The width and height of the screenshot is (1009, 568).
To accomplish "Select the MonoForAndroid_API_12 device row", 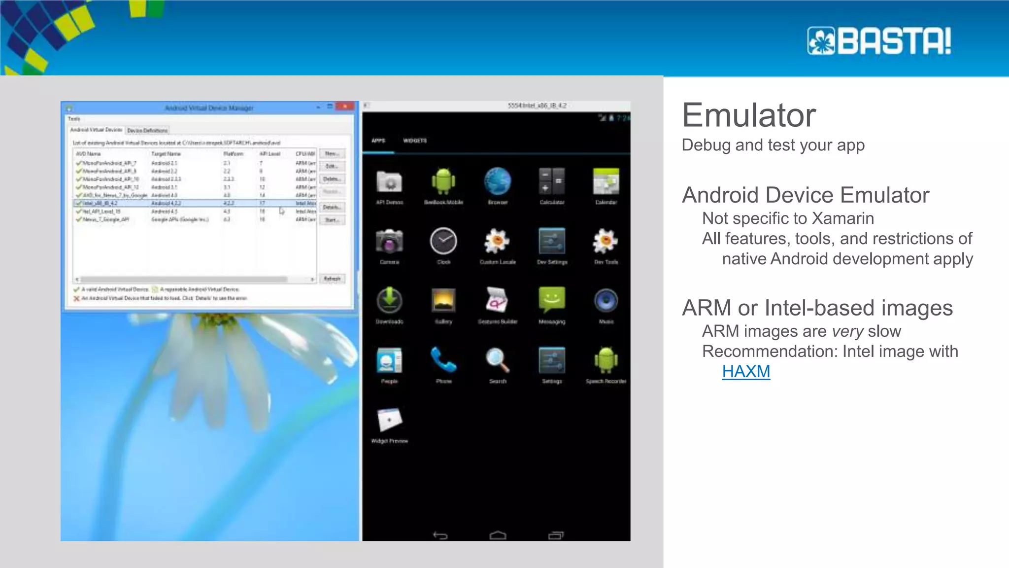I will pyautogui.click(x=195, y=187).
